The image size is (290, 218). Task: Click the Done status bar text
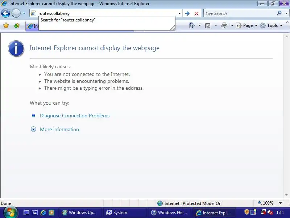coord(6,203)
